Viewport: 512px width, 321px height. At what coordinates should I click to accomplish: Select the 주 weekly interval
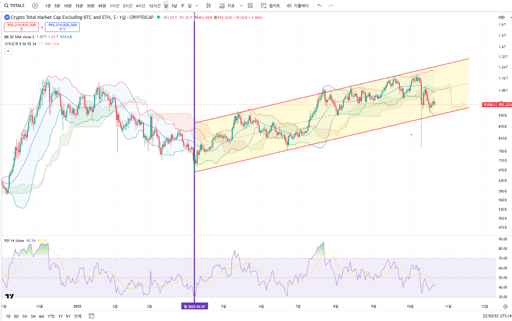183,6
